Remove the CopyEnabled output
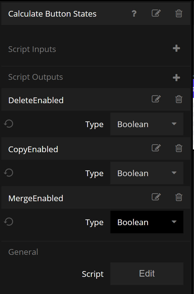 click(x=179, y=148)
